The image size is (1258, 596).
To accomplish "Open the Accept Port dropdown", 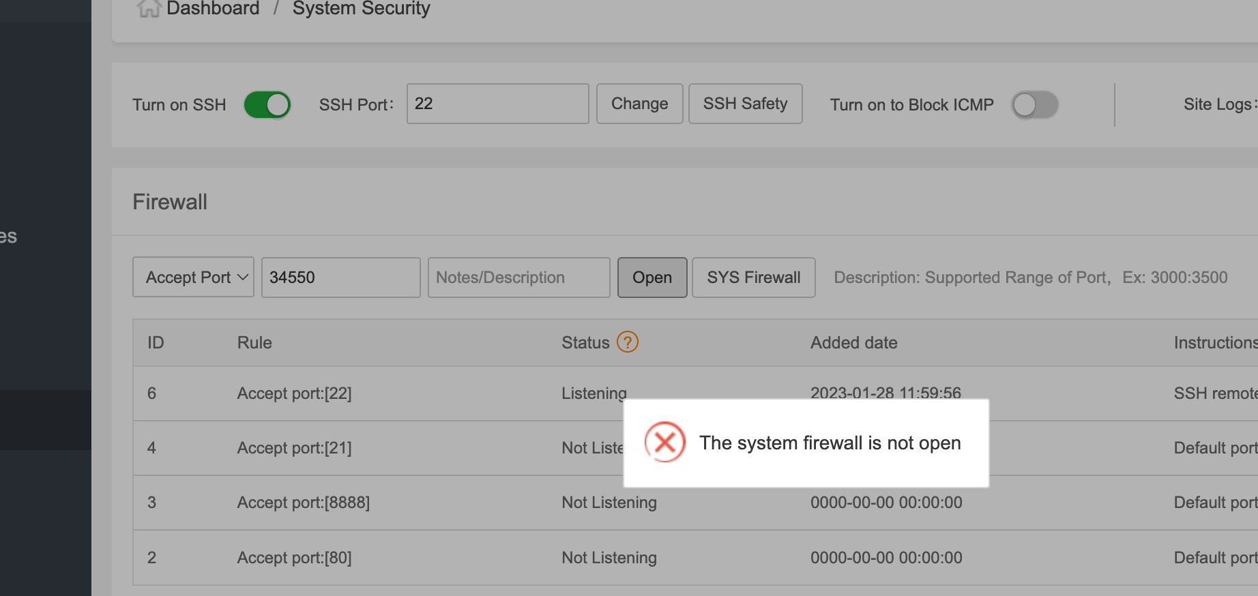I will pos(193,277).
